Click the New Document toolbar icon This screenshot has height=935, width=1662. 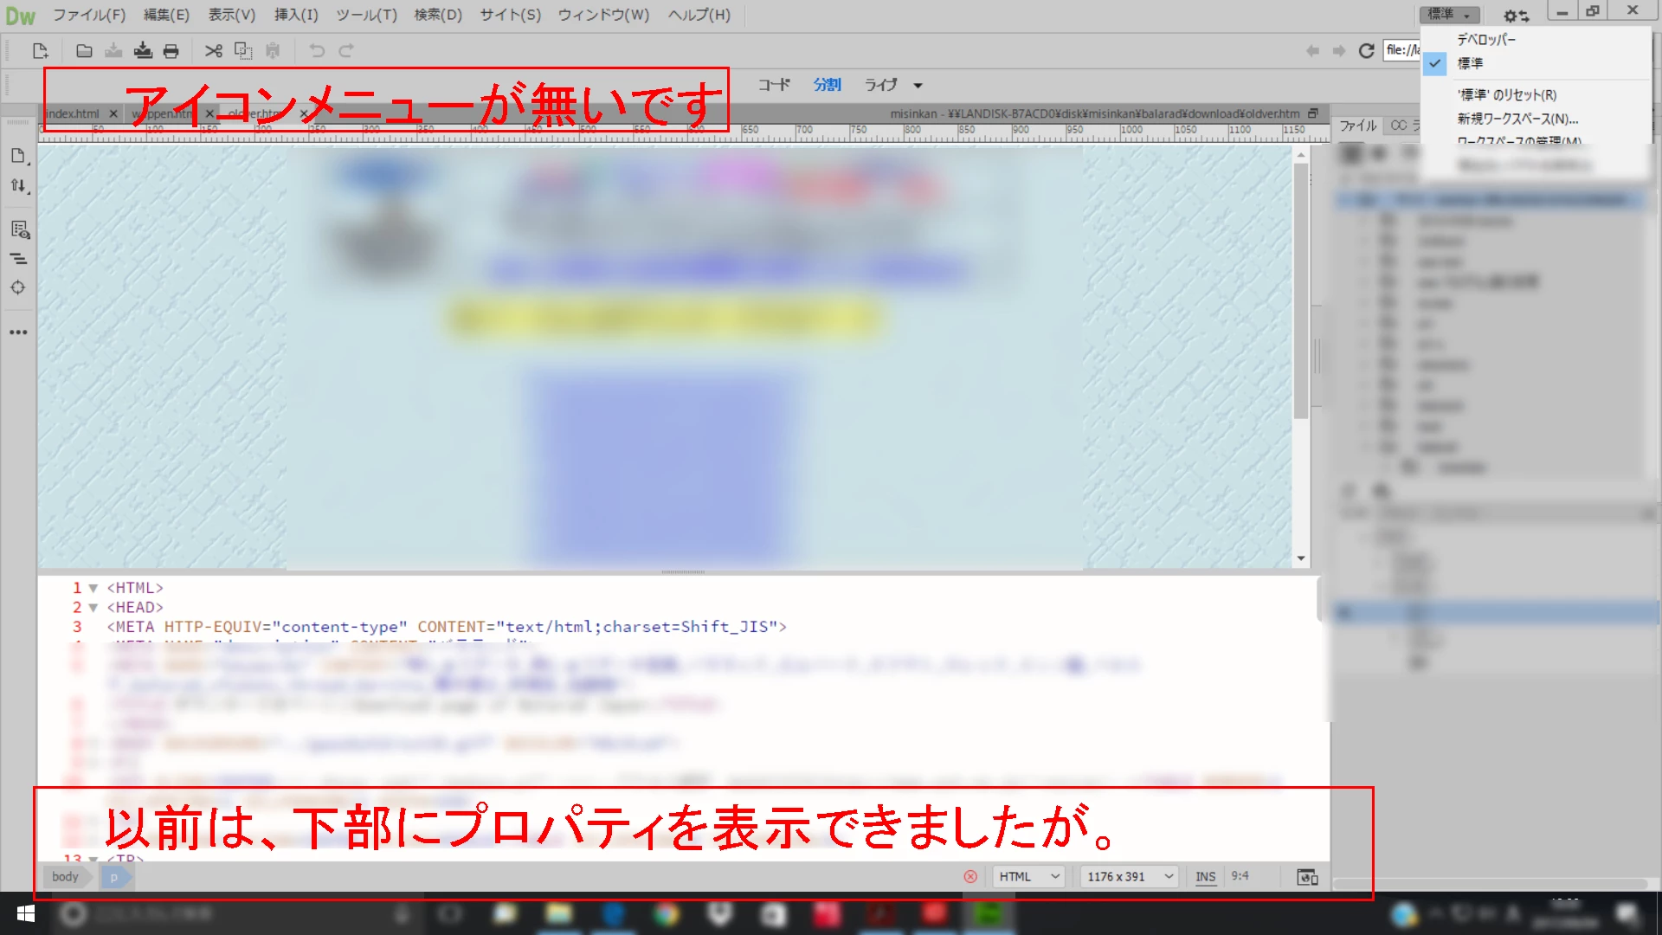40,51
